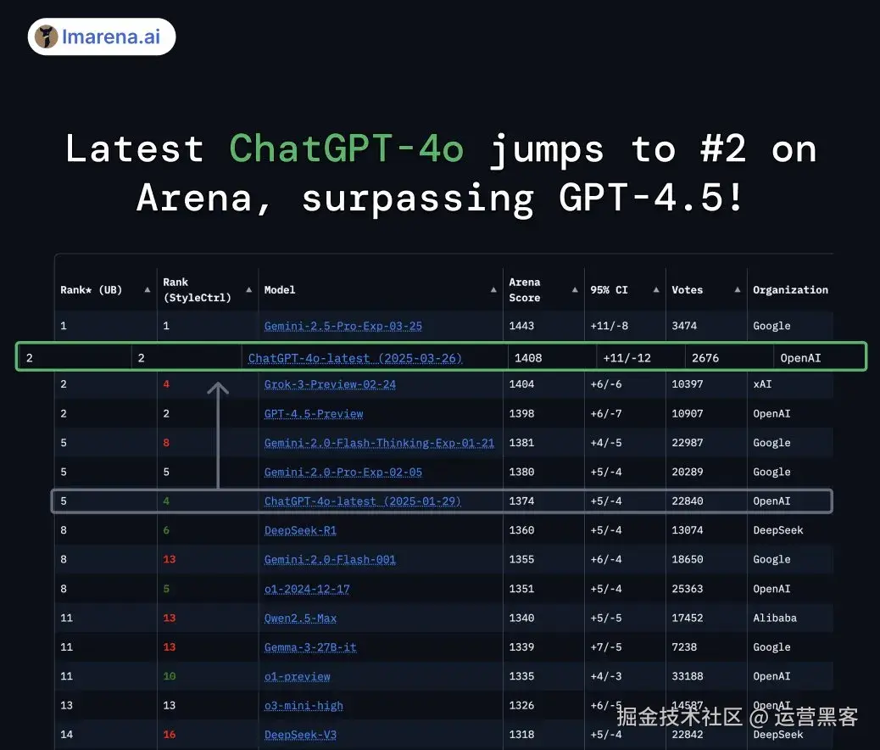Click votes value 22987
The width and height of the screenshot is (880, 750).
pyautogui.click(x=688, y=443)
